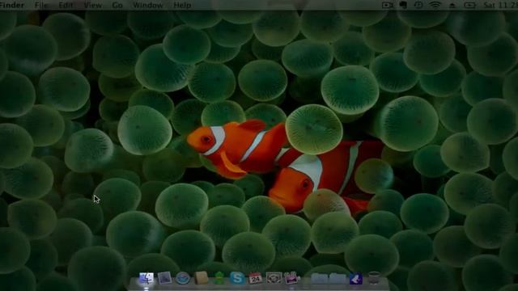This screenshot has height=291, width=518.
Task: Click the eject icon in the menu bar
Action: tap(452, 5)
